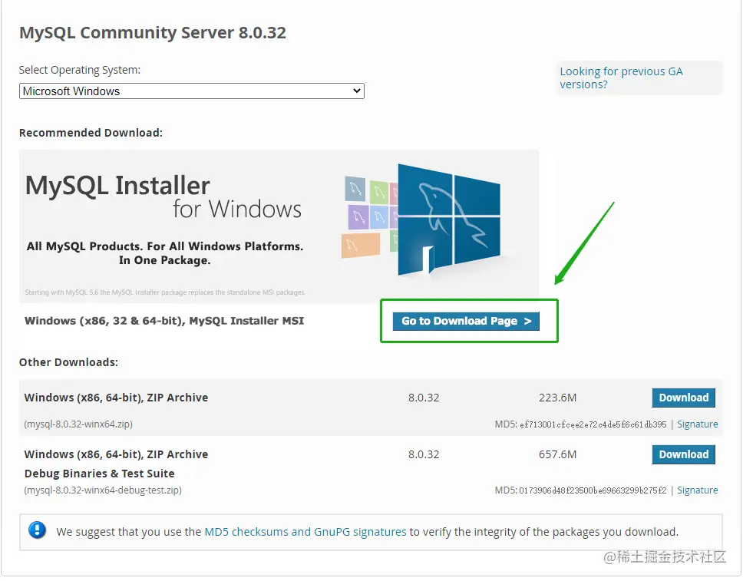The image size is (743, 581).
Task: Click the Debug Binaries & Test Suite label
Action: coord(100,474)
